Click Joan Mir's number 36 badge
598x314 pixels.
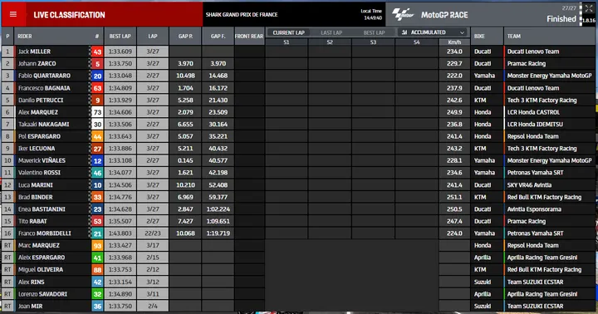[x=97, y=307]
